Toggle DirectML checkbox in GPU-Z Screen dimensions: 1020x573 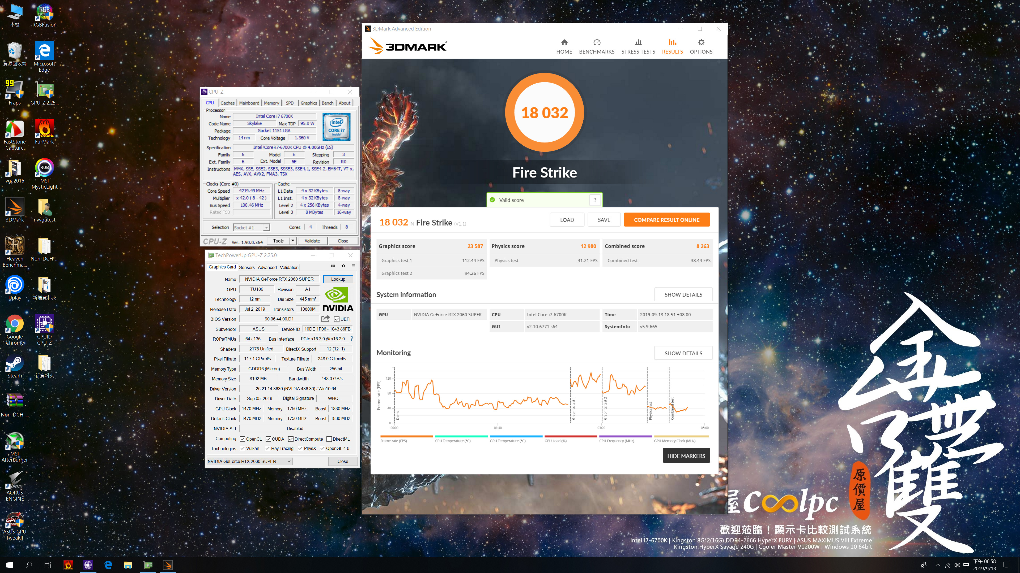tap(329, 439)
